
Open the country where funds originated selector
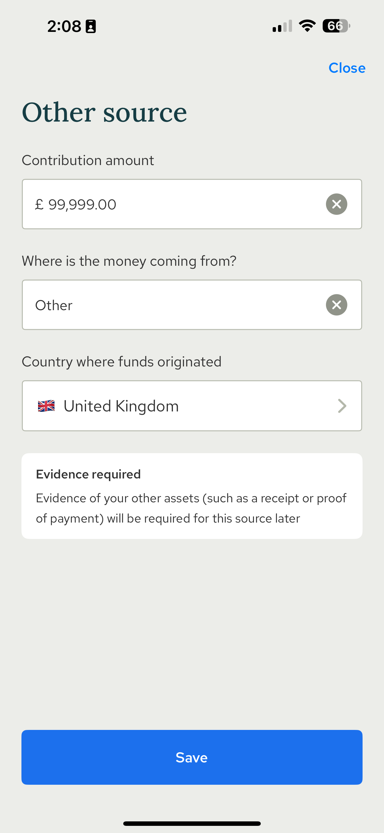pos(192,406)
